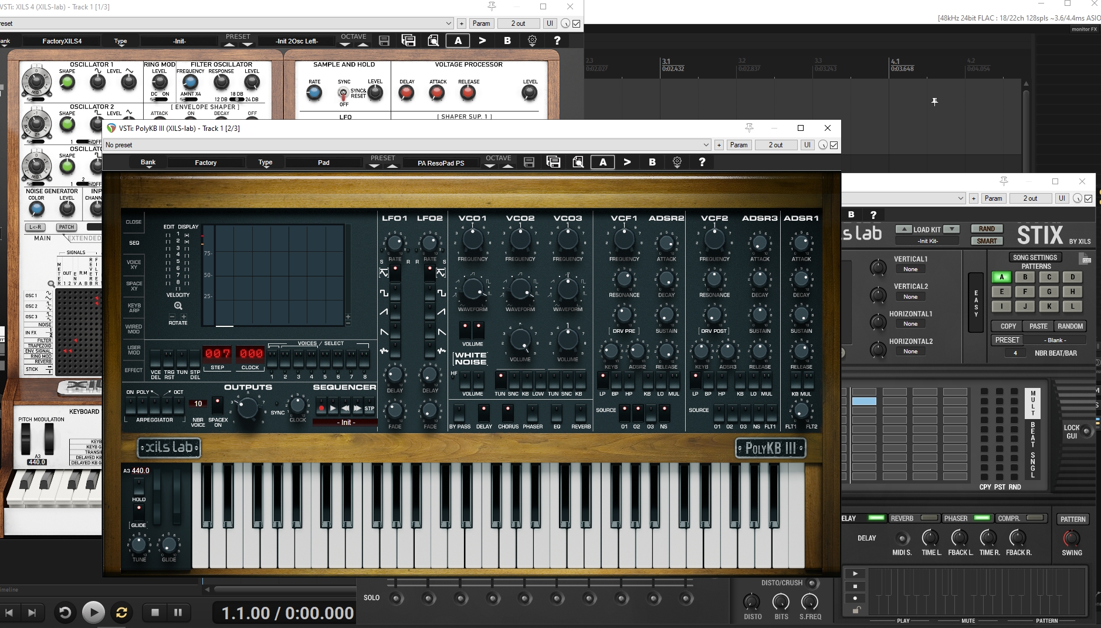Click the PolyKB save preset floppy icon
This screenshot has width=1101, height=628.
pyautogui.click(x=529, y=163)
